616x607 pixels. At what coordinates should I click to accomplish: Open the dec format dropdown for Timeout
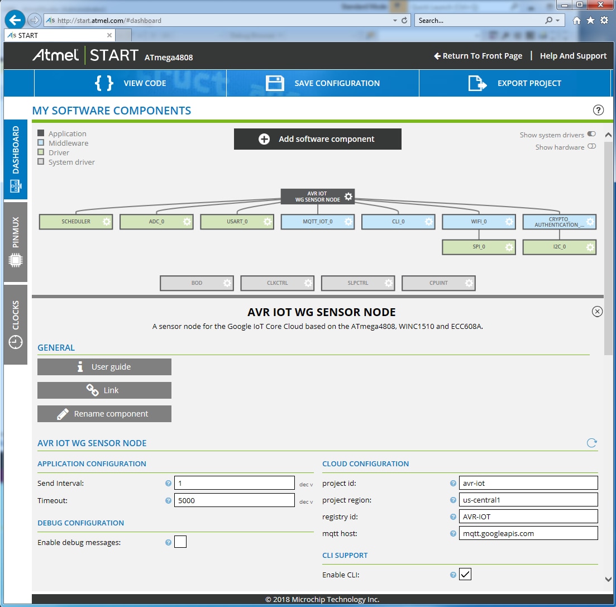point(305,501)
